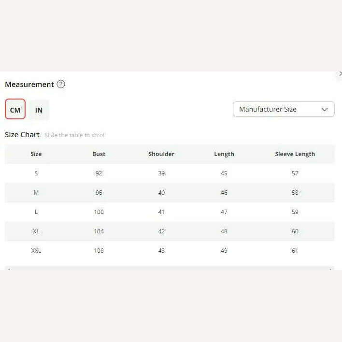This screenshot has width=342, height=342.
Task: Click the Size column header
Action: (36, 154)
